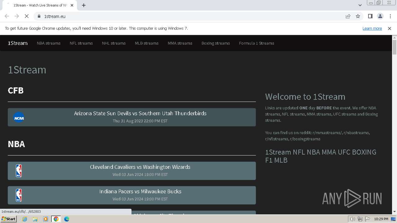The image size is (397, 223).
Task: Click NBA logo beside Cavaliers game
Action: pyautogui.click(x=19, y=171)
